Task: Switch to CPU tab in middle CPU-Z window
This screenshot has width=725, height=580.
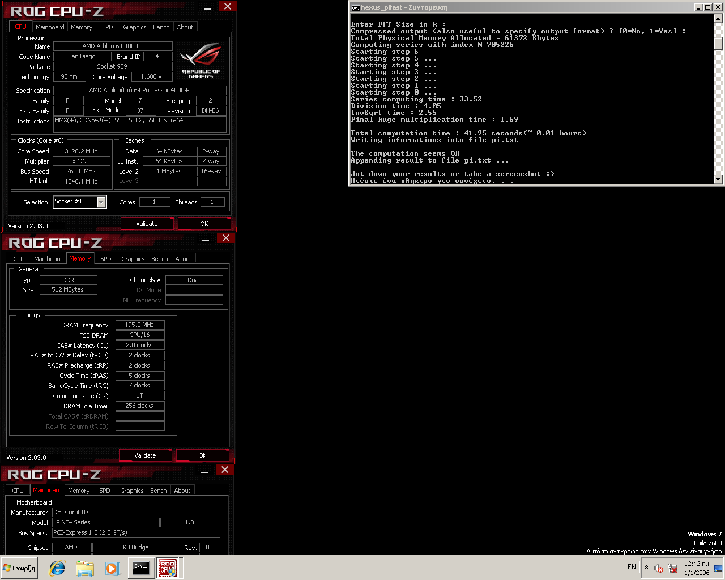Action: [x=19, y=259]
